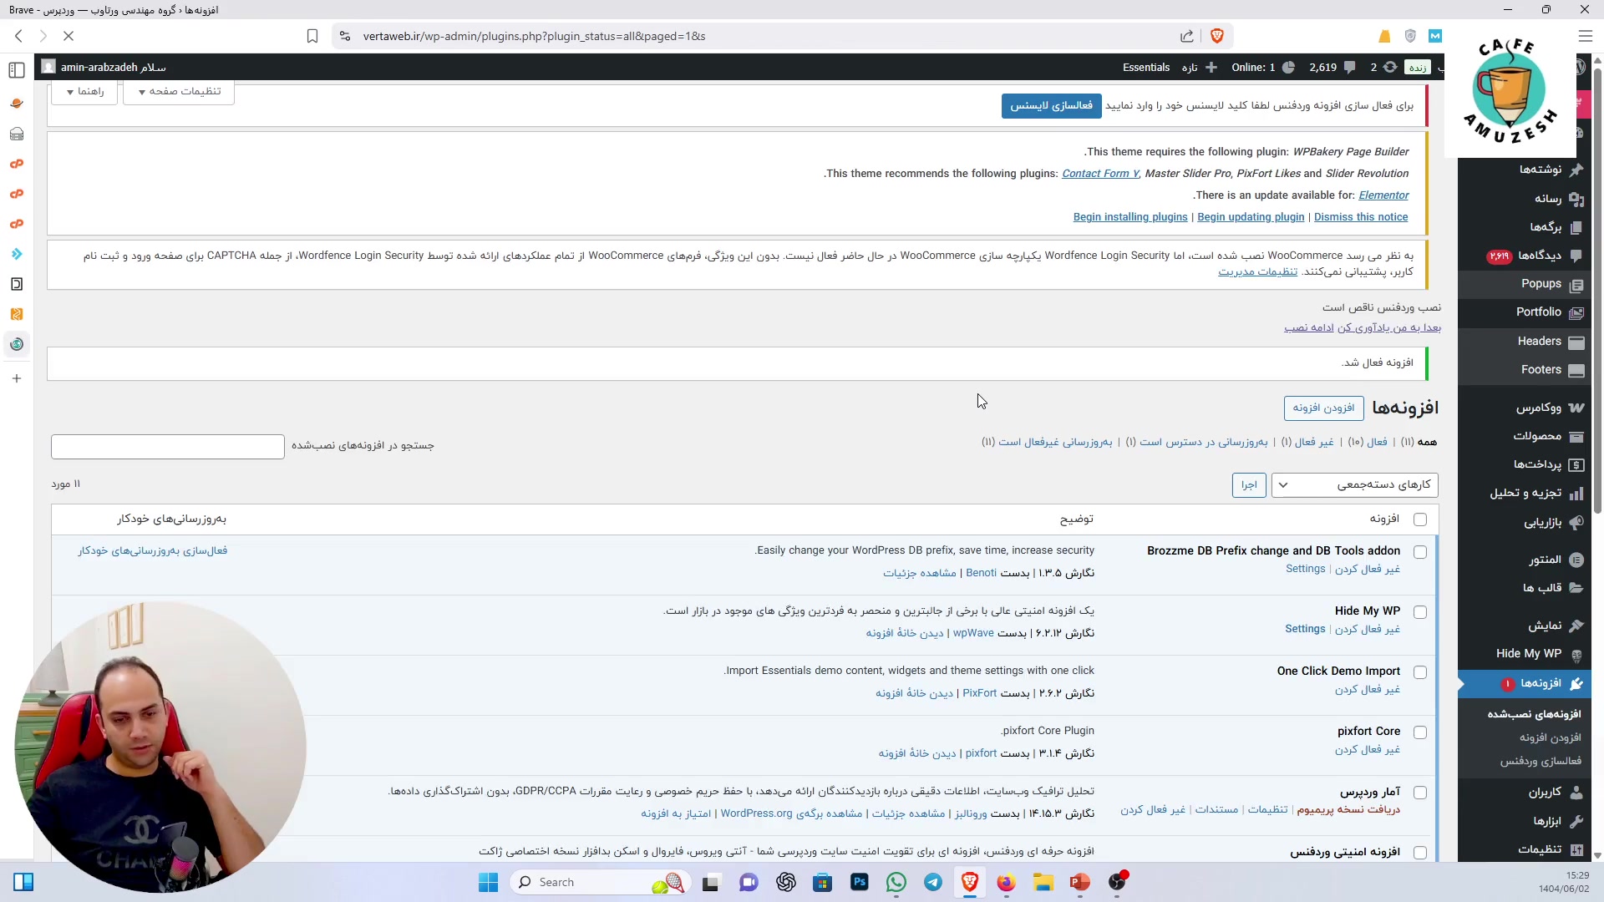Expand the راهنما help tab
Viewport: 1604px width, 902px height.
(x=84, y=92)
